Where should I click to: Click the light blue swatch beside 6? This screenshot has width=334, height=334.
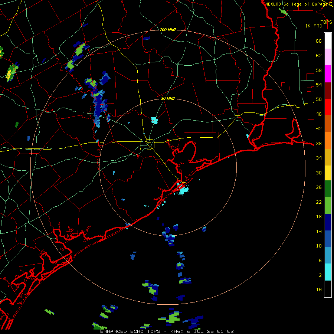(328, 255)
